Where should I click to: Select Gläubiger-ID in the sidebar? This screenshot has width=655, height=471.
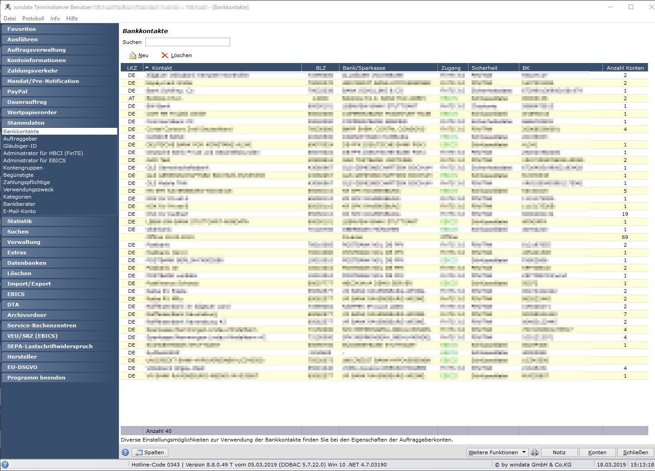(x=20, y=146)
